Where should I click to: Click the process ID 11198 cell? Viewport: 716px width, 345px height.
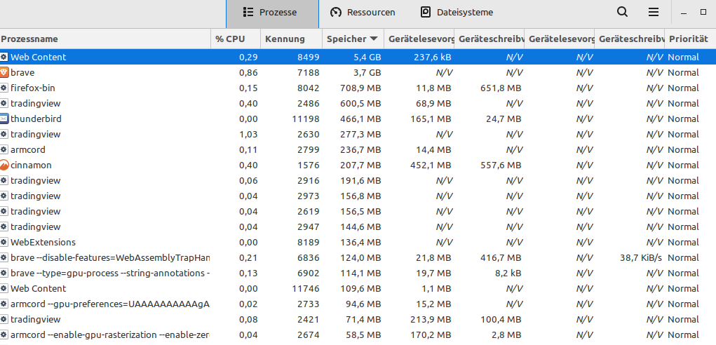click(x=306, y=119)
